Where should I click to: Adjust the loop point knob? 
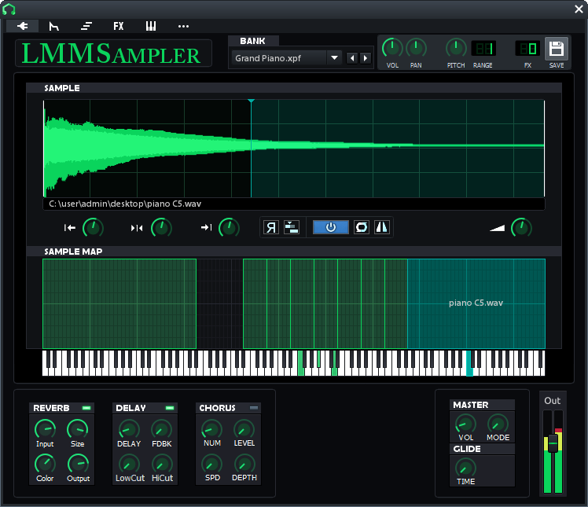(161, 228)
